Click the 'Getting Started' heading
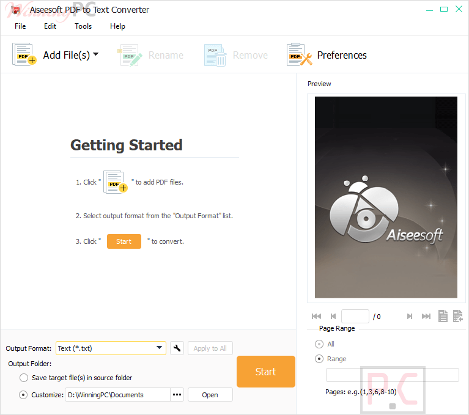The image size is (469, 415). pyautogui.click(x=127, y=145)
